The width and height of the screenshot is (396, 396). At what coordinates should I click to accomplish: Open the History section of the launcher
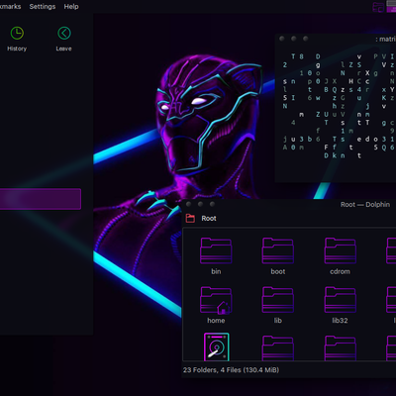(17, 39)
